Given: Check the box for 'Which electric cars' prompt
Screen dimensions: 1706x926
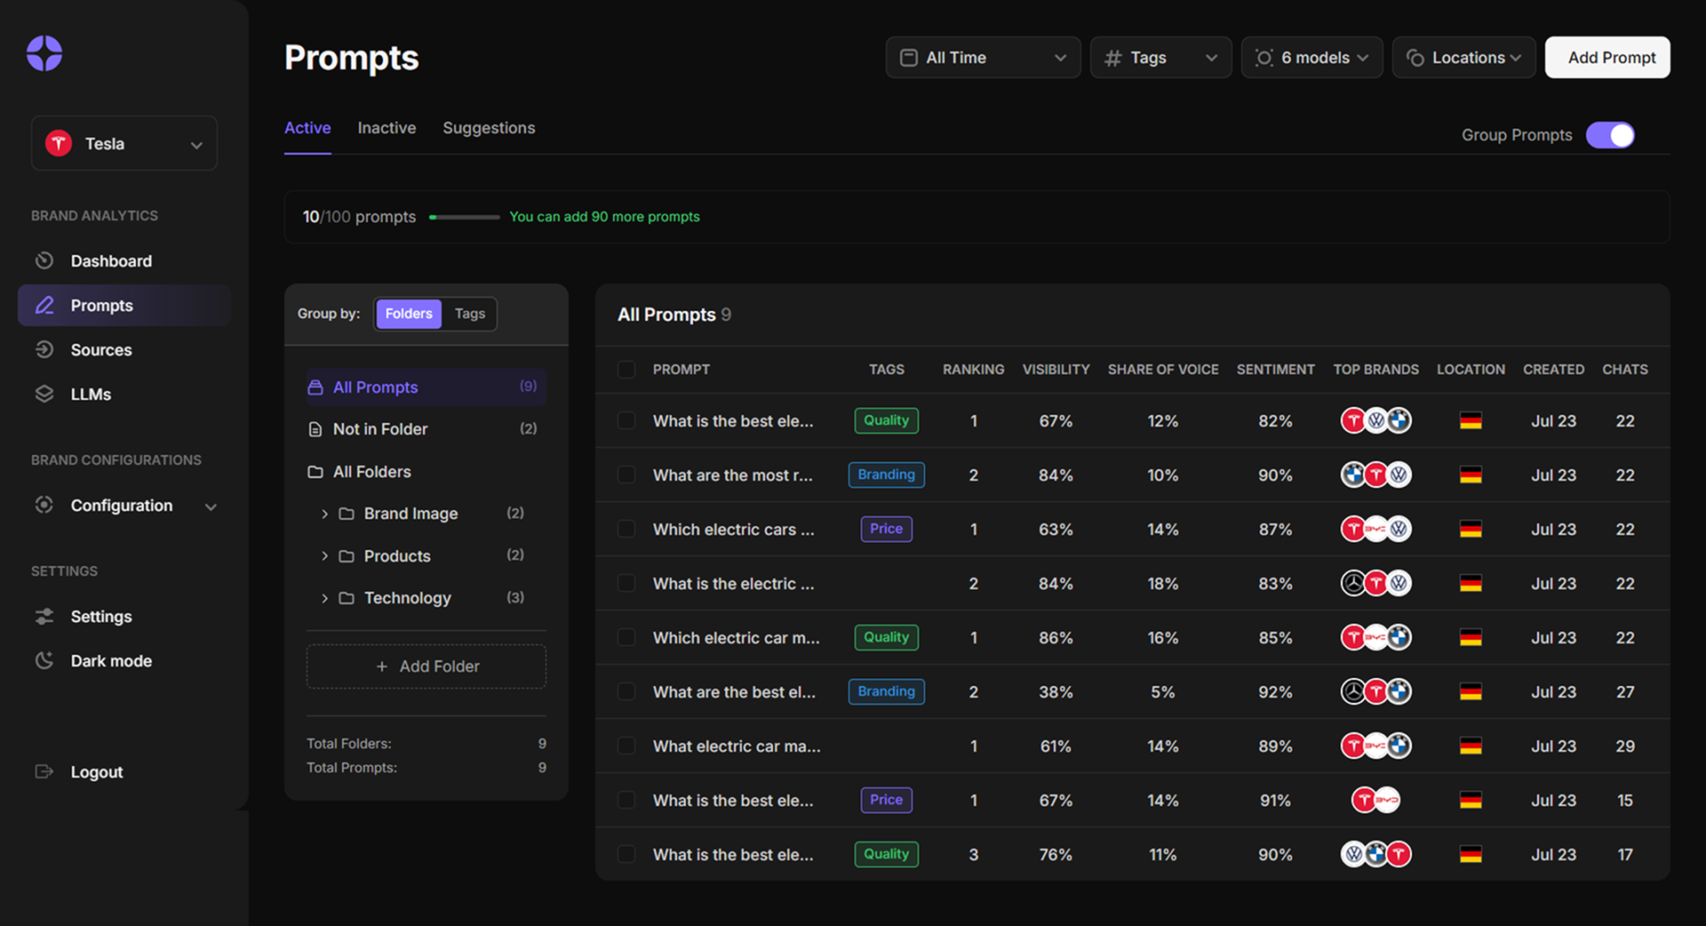Looking at the screenshot, I should pyautogui.click(x=626, y=530).
